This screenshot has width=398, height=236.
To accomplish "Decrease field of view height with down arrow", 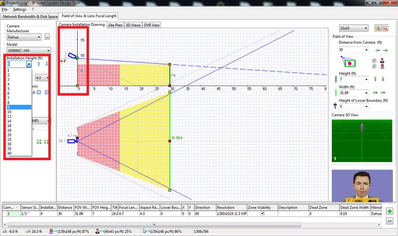I will point(382,79).
